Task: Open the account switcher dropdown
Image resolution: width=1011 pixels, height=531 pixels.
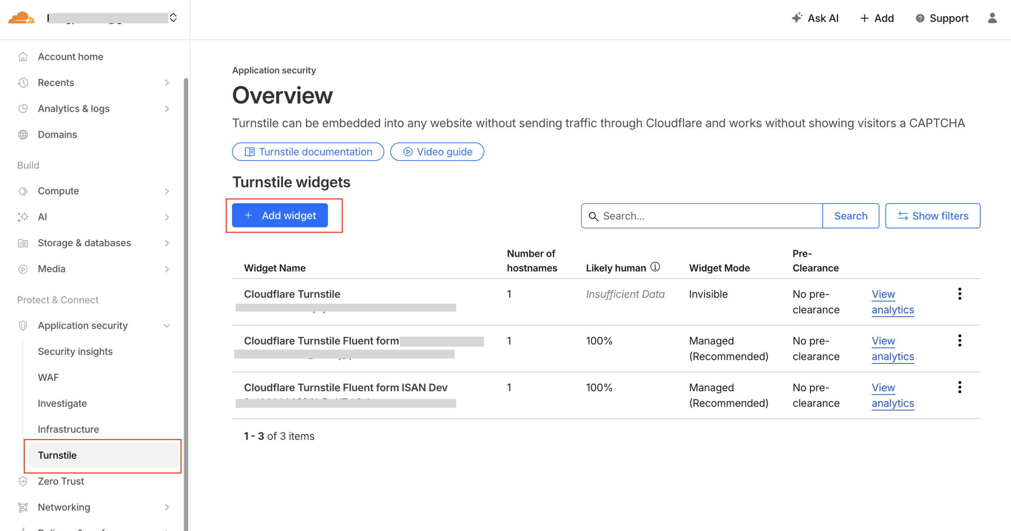Action: pyautogui.click(x=173, y=18)
